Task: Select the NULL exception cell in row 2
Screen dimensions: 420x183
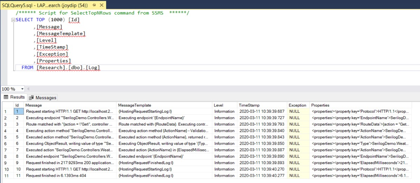Action: pos(299,118)
